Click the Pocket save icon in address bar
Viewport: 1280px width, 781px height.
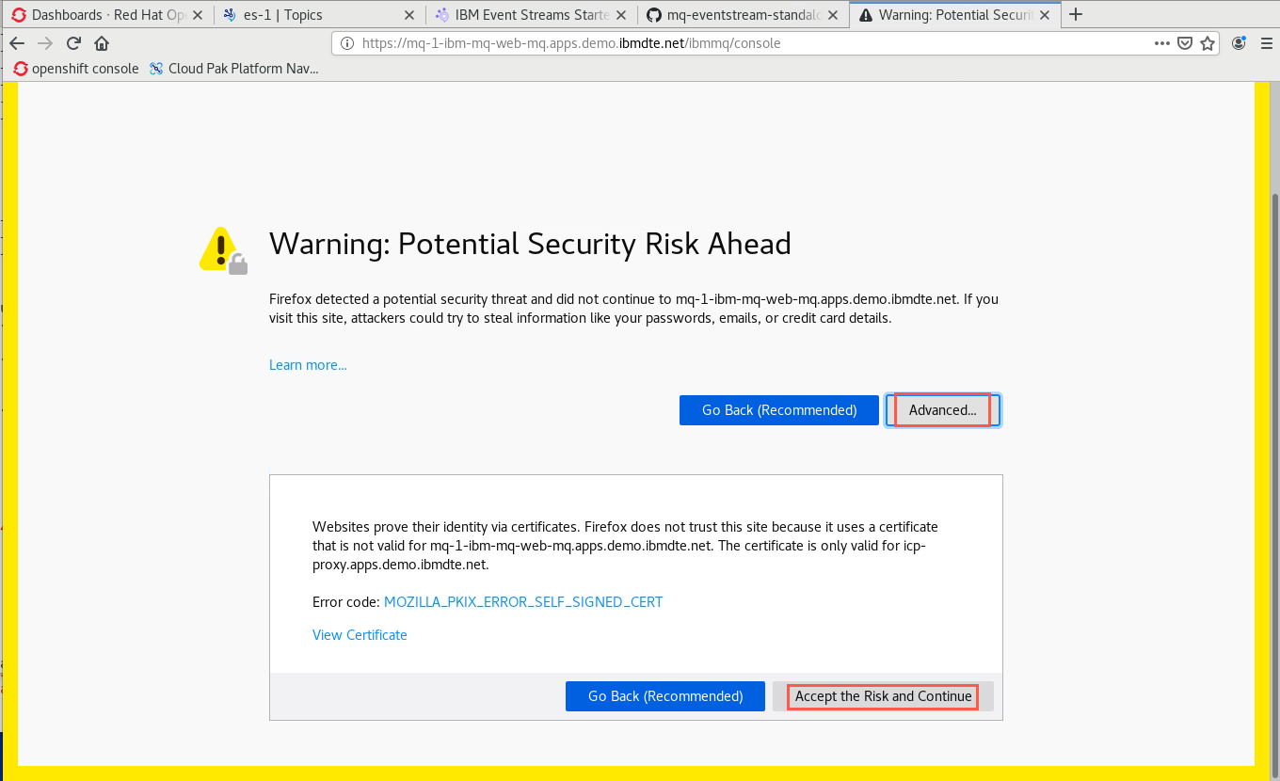tap(1186, 43)
